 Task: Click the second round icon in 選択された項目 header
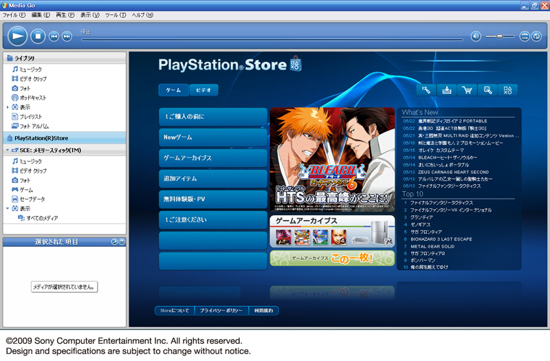(x=122, y=242)
